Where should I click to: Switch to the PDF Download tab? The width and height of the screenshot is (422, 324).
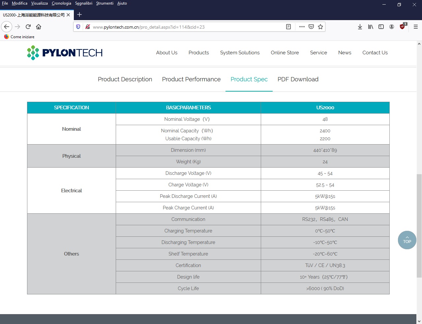[298, 79]
